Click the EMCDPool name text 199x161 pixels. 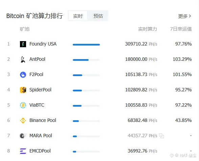(x=40, y=151)
